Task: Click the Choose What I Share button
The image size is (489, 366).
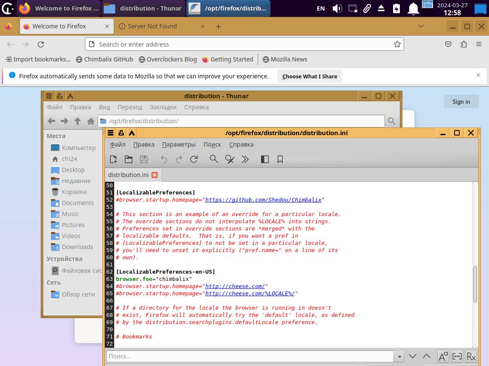Action: coord(309,76)
